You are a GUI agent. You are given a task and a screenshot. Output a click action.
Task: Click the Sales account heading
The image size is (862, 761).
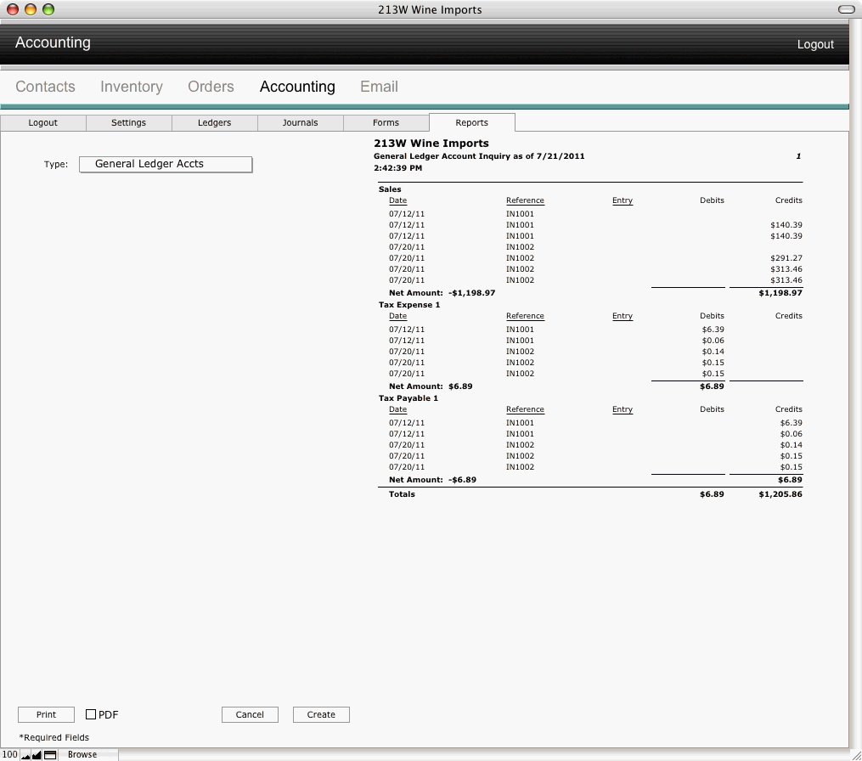(x=390, y=189)
